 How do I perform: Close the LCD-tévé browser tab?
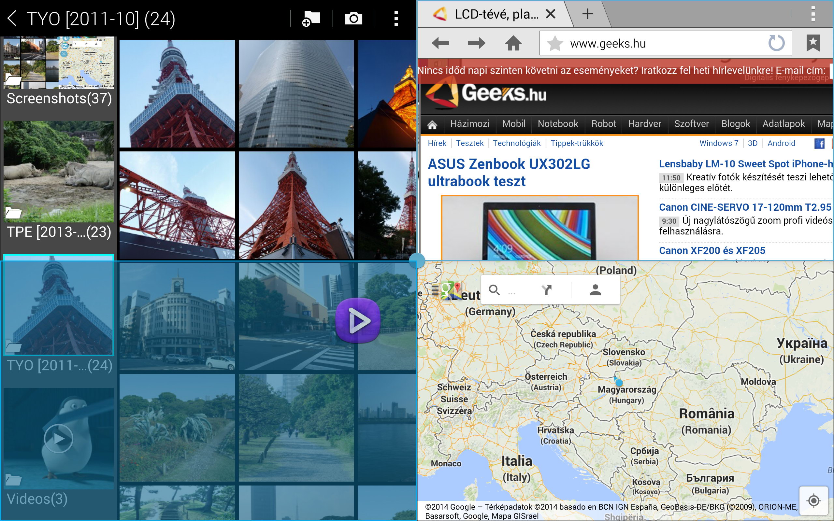click(x=550, y=14)
